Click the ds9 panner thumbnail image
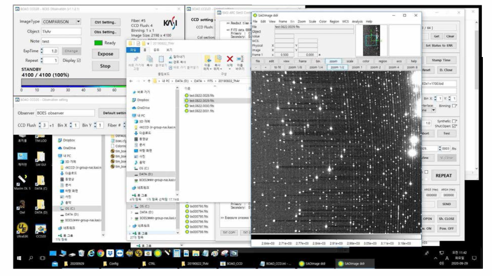Screen dimensions: 492x276 click(372, 41)
